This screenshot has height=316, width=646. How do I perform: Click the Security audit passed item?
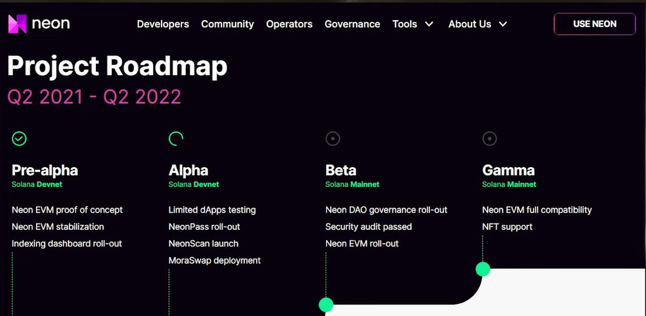(x=369, y=227)
